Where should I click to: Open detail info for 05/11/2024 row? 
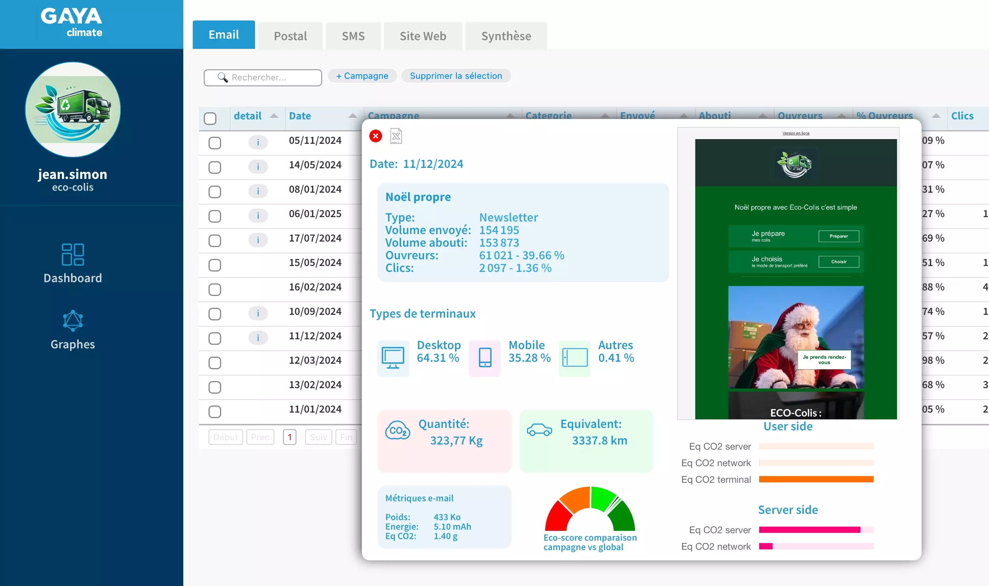coord(258,142)
